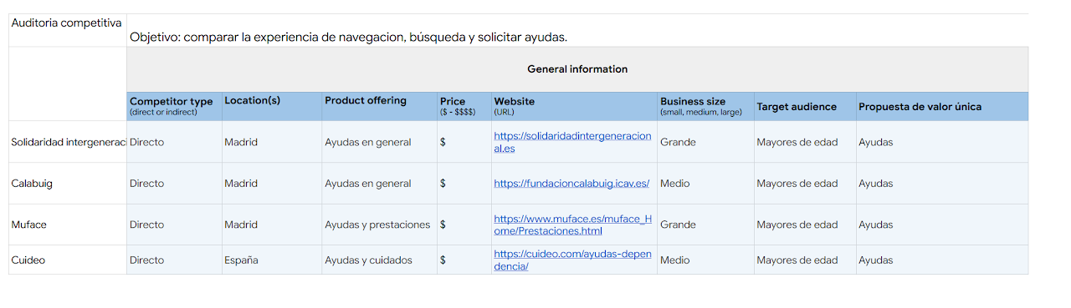Select 'Mayores de edad' in Calabuig row
The image size is (1071, 308).
tap(805, 184)
